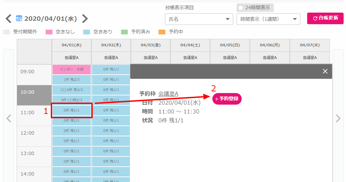Click the pink 空きなし legend swatch
The height and width of the screenshot is (182, 346).
pos(49,32)
